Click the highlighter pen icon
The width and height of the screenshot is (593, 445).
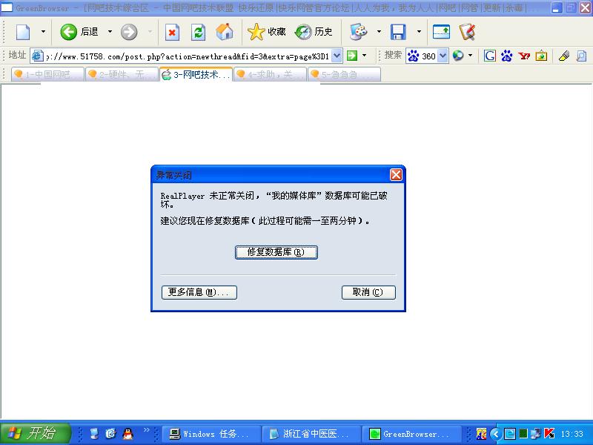click(564, 56)
